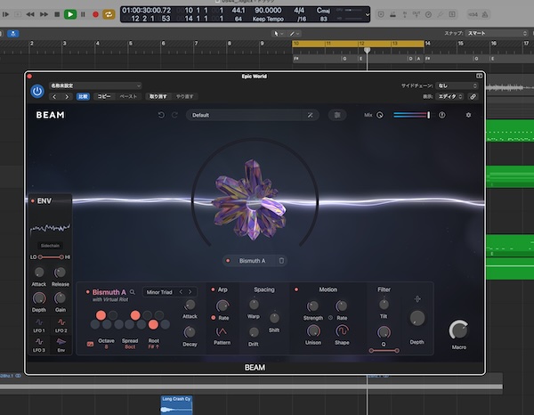
Task: Select previous chord with left chevron
Action: (x=181, y=292)
